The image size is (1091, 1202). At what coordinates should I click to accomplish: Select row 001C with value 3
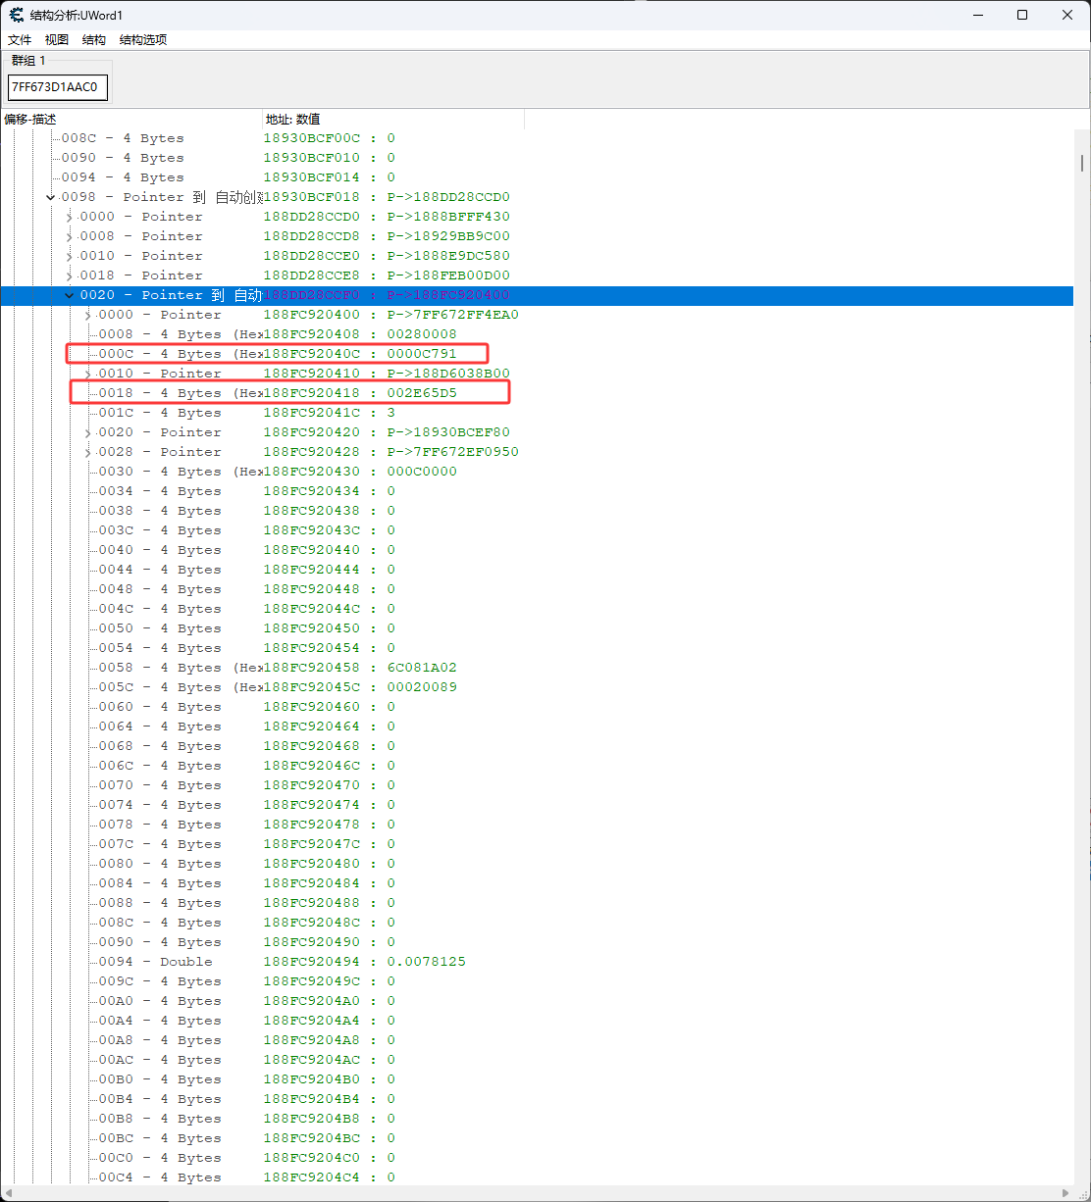[x=537, y=413]
